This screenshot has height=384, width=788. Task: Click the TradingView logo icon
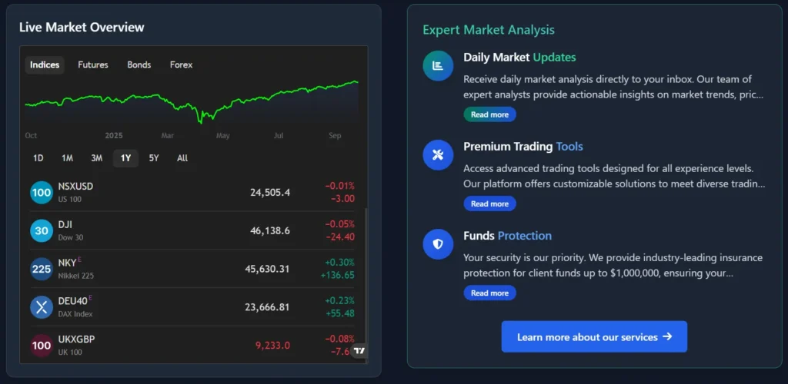pyautogui.click(x=359, y=350)
